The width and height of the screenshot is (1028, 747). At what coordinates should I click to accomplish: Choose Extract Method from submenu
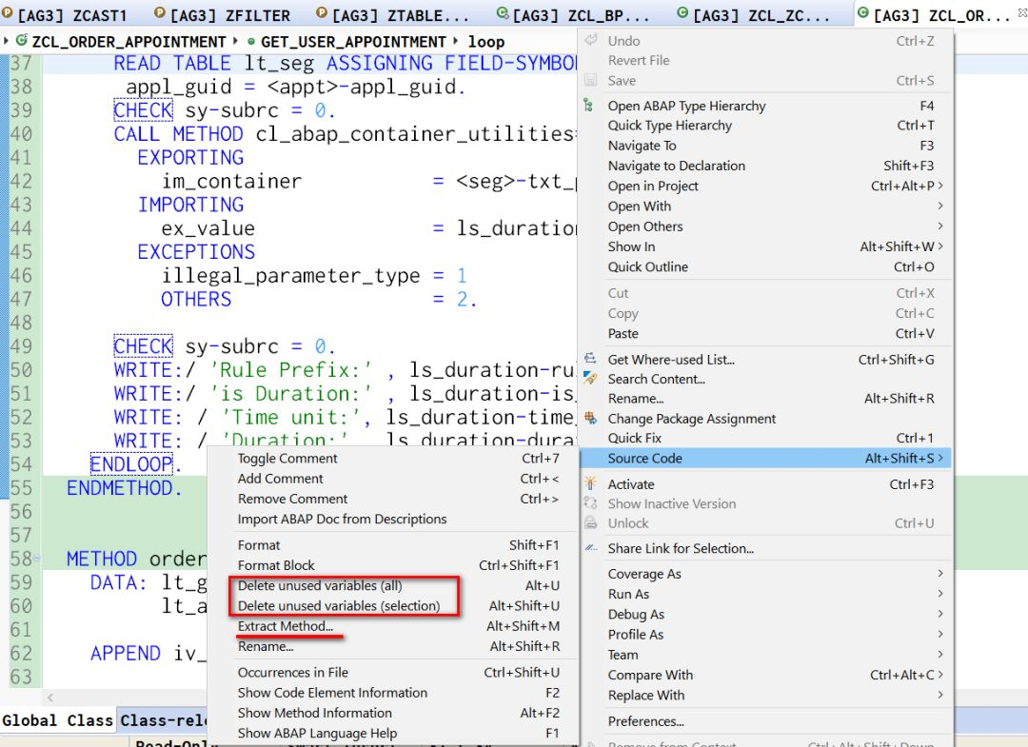tap(393, 626)
